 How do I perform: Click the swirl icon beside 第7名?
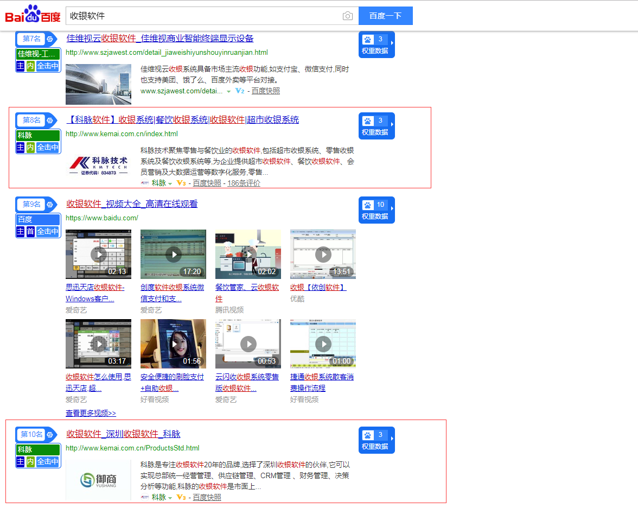pos(50,39)
